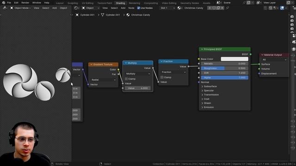296x166 pixels.
Task: Open the Render menu
Action: 25,3
